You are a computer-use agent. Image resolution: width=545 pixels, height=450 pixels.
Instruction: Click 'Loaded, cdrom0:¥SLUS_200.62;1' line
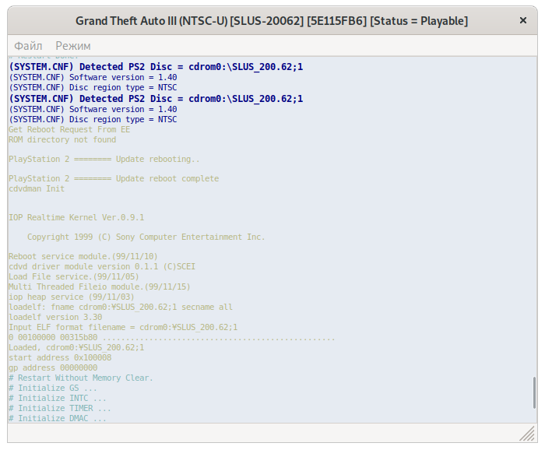[76, 347]
